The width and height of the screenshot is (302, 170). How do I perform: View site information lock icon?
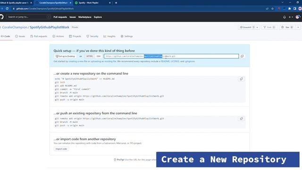[x=14, y=8]
